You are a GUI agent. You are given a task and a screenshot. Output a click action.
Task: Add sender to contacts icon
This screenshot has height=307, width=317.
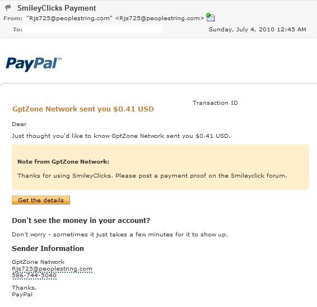(x=210, y=17)
